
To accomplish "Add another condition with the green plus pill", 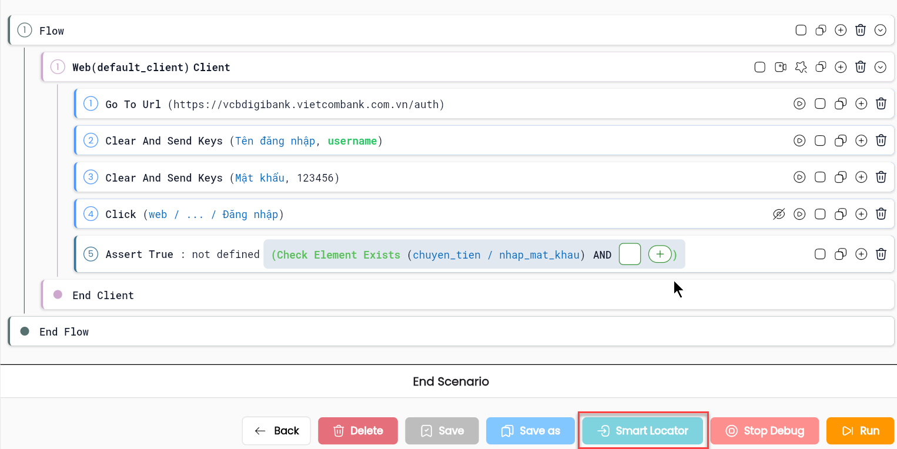I will [660, 254].
